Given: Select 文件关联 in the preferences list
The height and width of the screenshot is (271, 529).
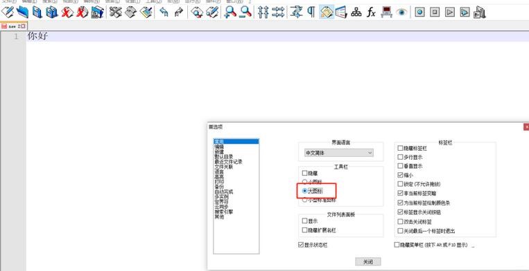Looking at the screenshot, I should (224, 167).
